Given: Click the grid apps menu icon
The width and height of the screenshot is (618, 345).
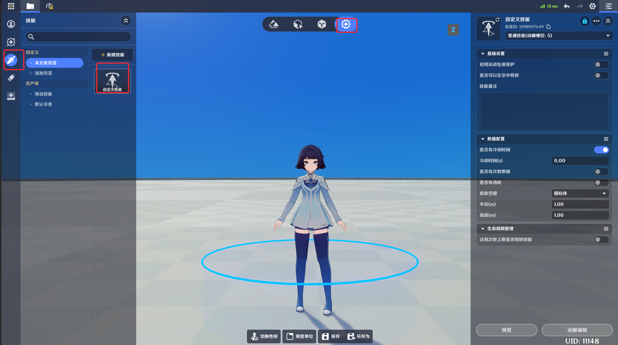Looking at the screenshot, I should coord(11,6).
